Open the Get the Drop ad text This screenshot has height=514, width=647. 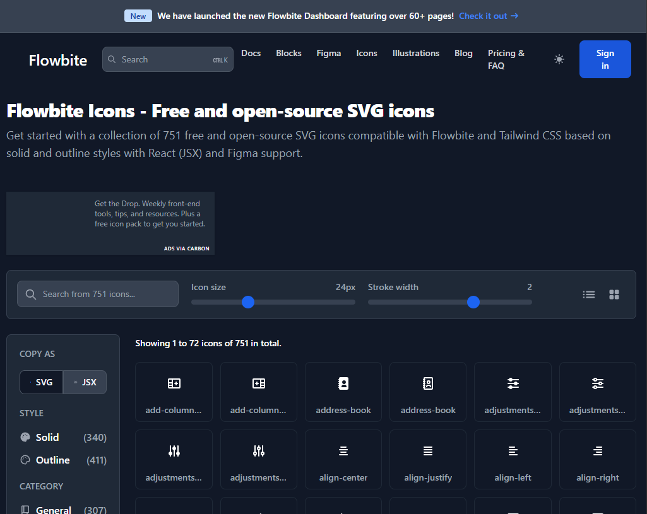click(x=150, y=214)
